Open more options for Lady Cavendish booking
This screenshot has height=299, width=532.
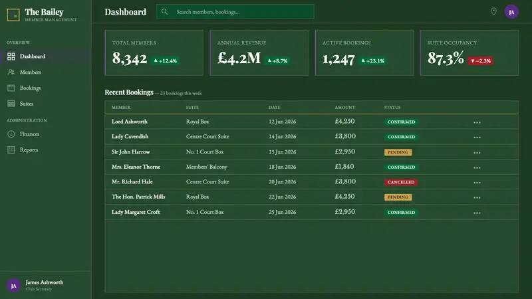477,138
